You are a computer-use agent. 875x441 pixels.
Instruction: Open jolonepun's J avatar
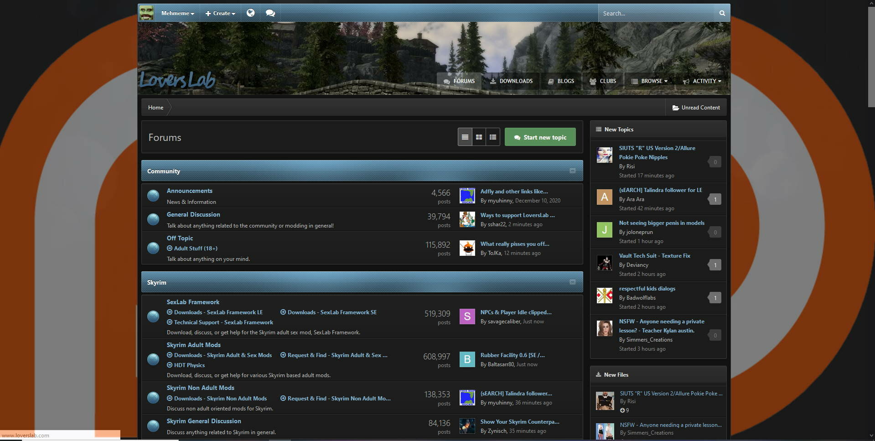605,230
